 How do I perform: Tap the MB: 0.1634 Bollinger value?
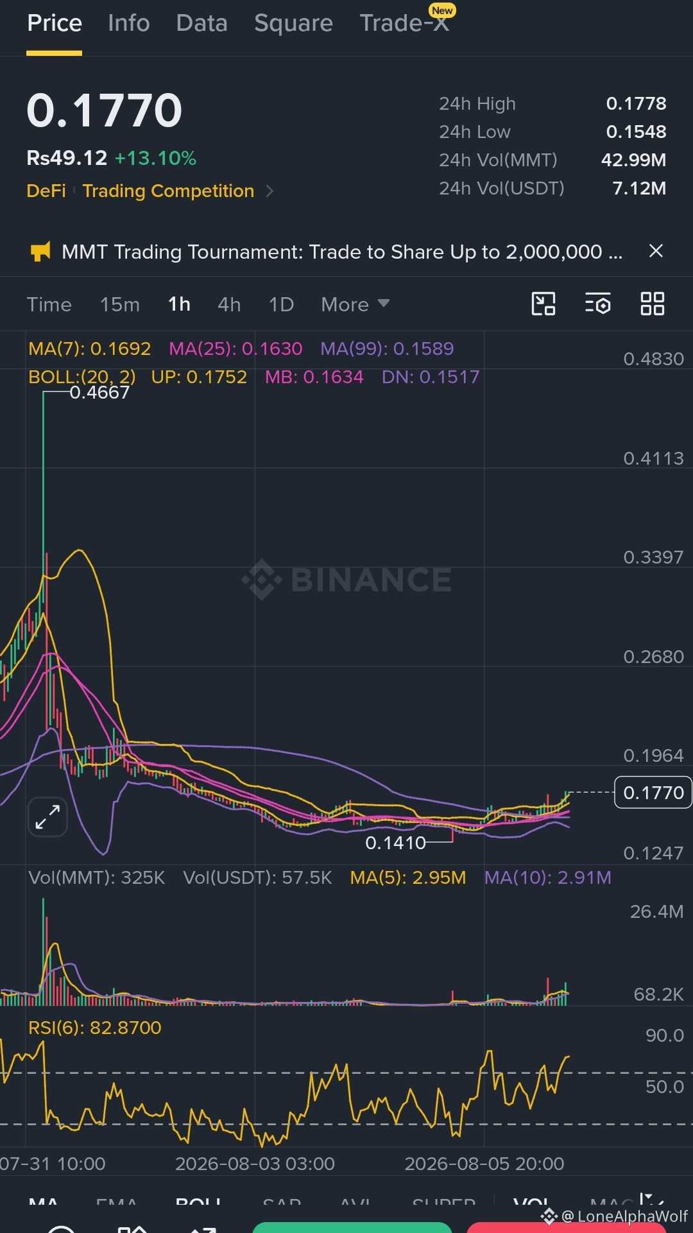coord(314,377)
